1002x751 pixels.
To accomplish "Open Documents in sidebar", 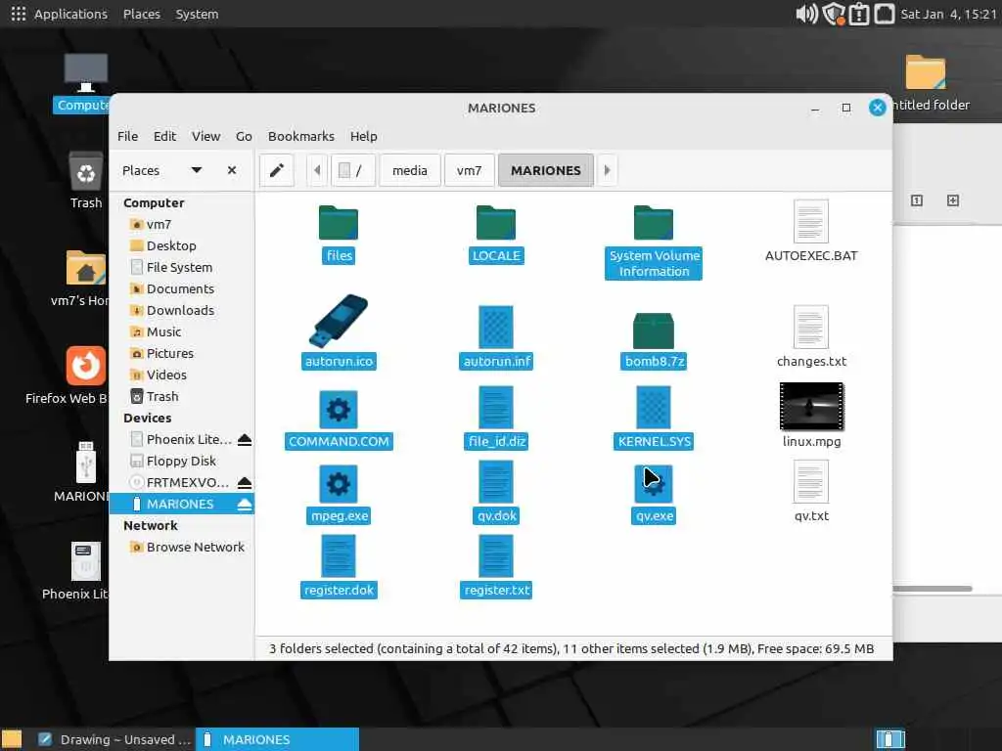I will point(182,288).
